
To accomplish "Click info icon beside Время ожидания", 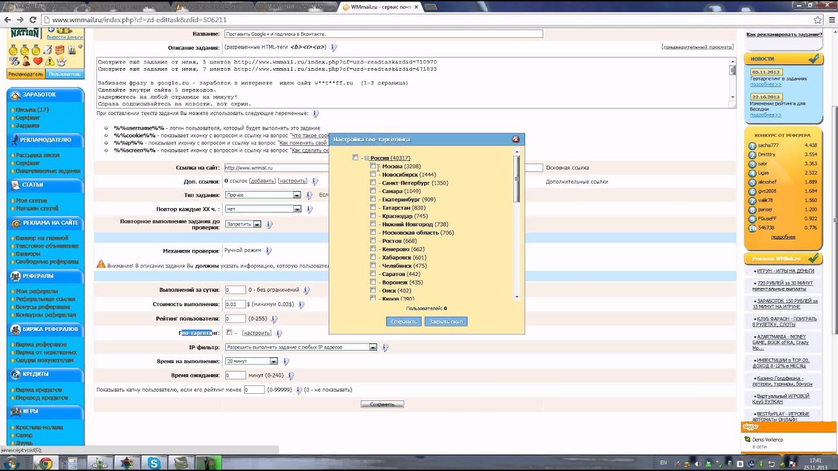I will [290, 376].
